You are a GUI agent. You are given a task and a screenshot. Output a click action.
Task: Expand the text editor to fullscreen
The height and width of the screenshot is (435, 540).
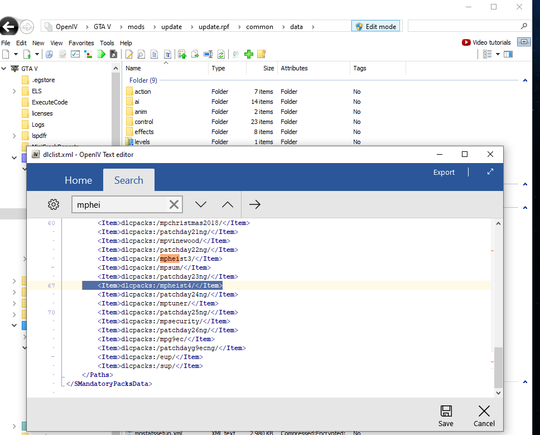click(x=490, y=172)
